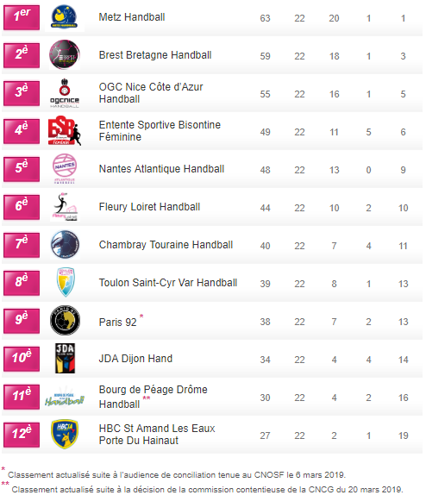Click Toulon Saint-Cyr Var Handball name

168,283
